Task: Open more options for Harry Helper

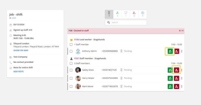Action: tap(182, 78)
